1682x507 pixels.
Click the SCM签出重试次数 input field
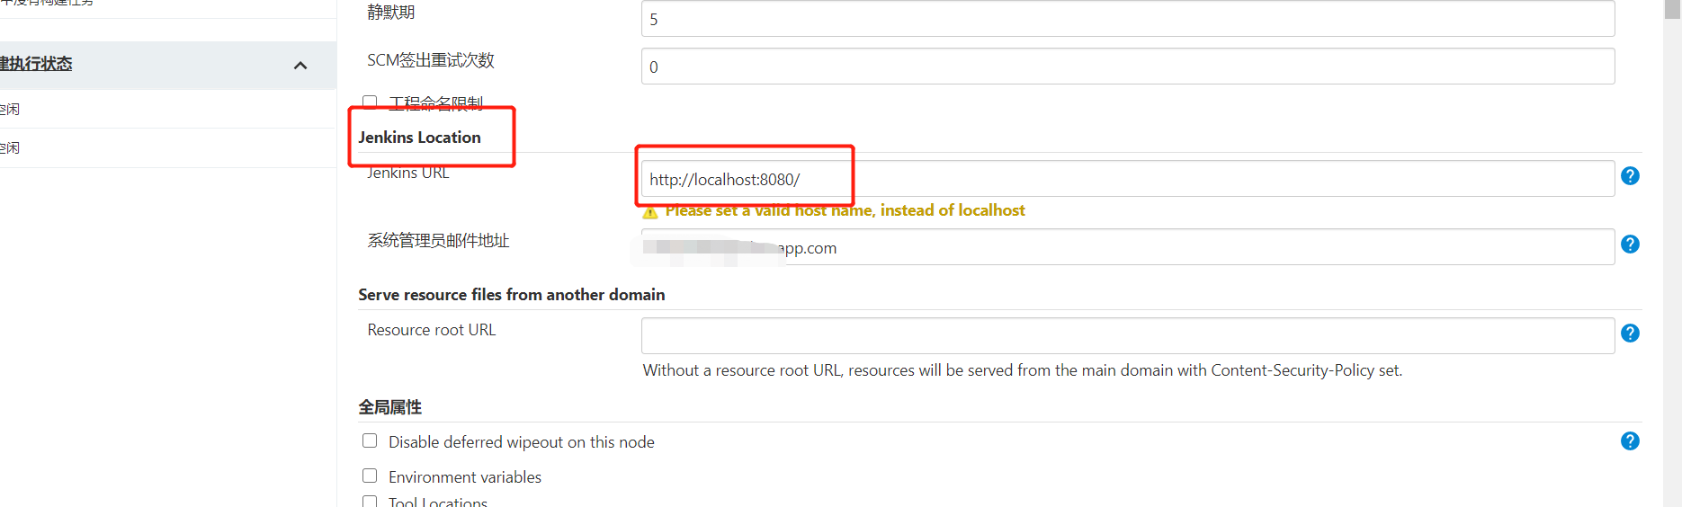click(x=1128, y=67)
